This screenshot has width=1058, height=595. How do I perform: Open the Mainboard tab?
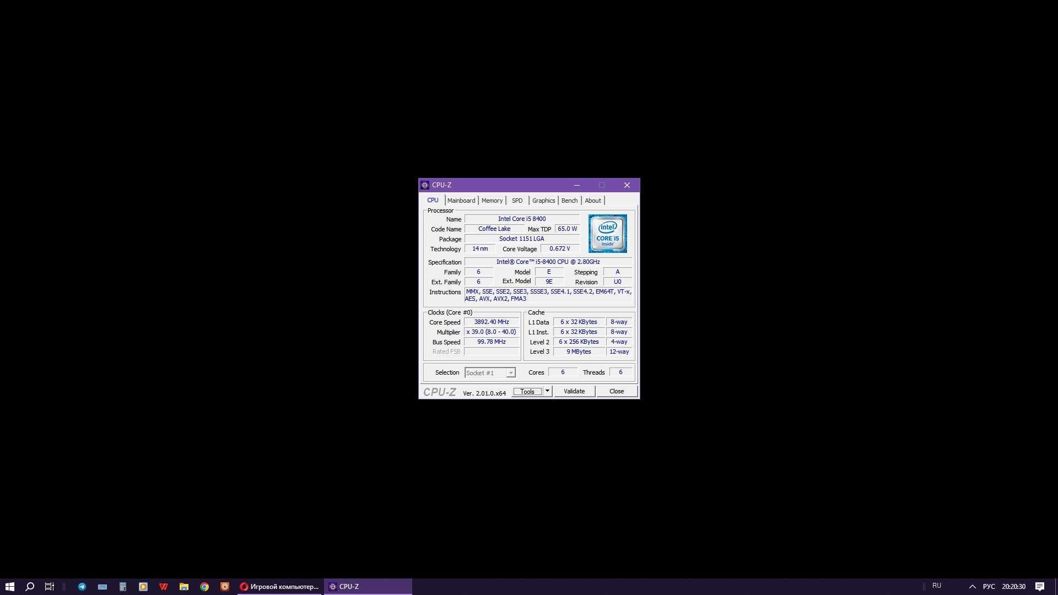click(460, 200)
